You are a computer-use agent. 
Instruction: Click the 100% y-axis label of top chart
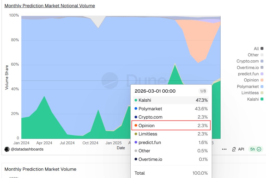point(14,15)
